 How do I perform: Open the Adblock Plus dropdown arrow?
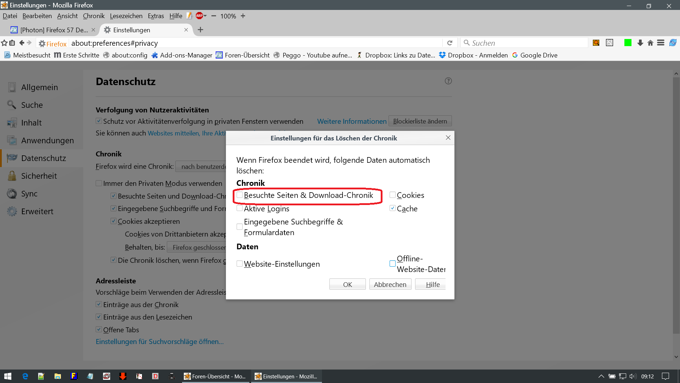pos(205,16)
